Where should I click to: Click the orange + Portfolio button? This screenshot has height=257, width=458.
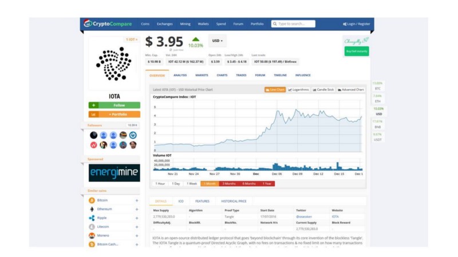click(x=114, y=114)
